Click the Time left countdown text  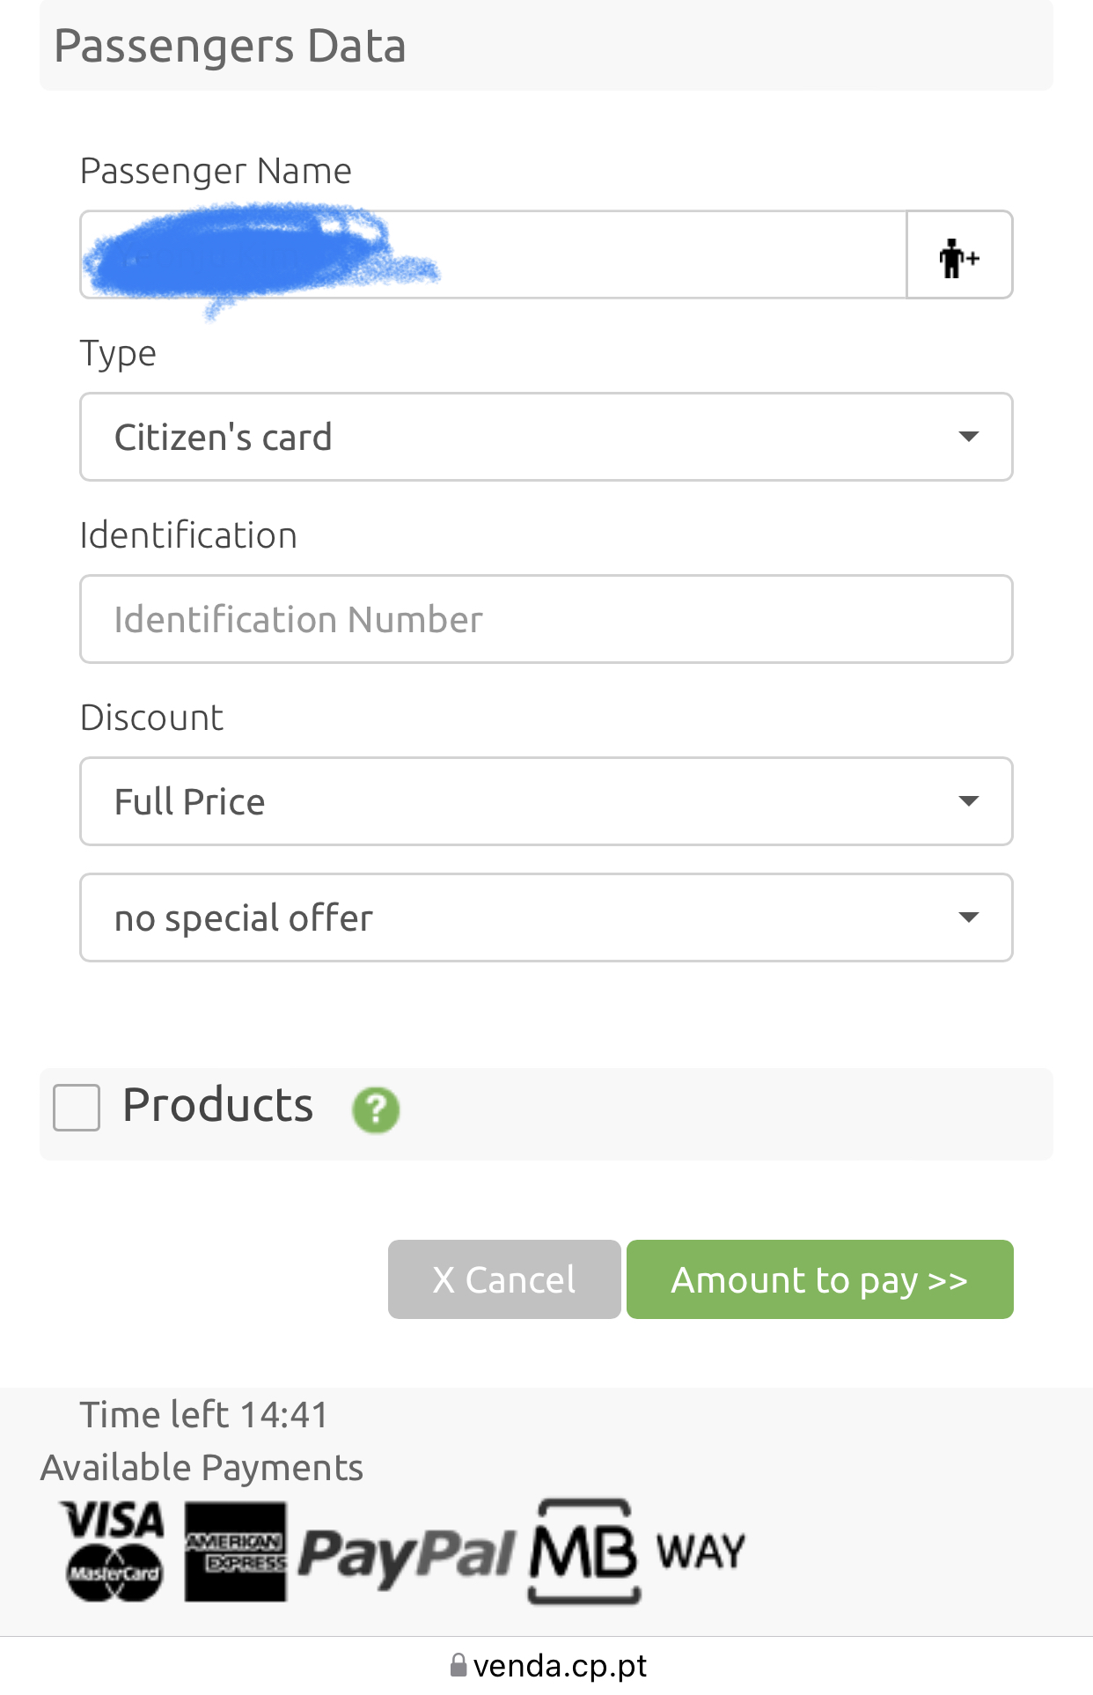pos(204,1415)
